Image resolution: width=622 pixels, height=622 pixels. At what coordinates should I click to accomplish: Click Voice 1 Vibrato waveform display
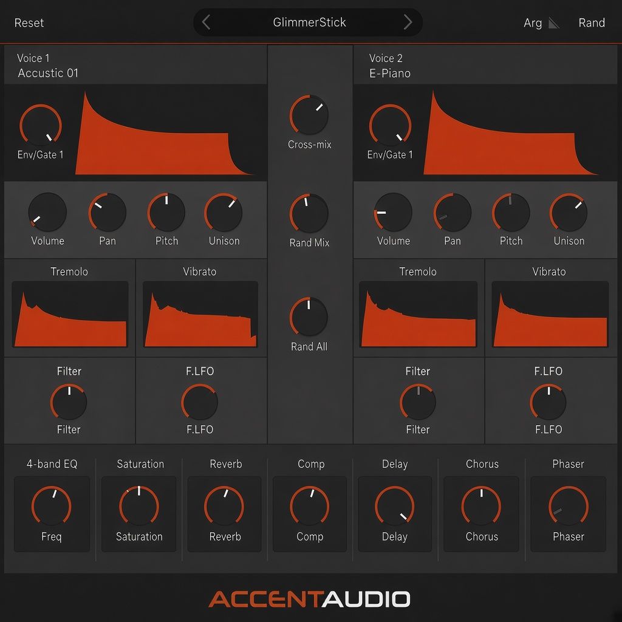click(x=200, y=315)
